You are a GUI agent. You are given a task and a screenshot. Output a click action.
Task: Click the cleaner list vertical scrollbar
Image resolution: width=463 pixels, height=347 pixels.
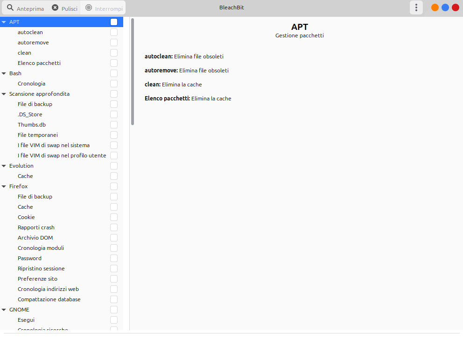click(133, 72)
